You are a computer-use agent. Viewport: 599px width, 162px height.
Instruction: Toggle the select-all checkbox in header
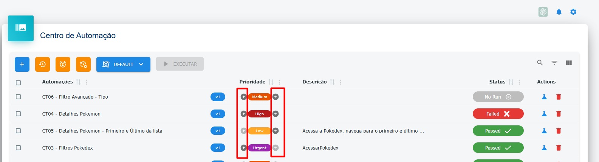tap(18, 83)
